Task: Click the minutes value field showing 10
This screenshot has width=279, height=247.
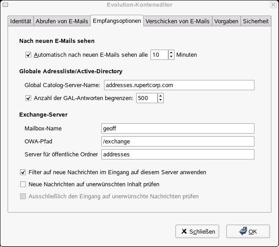Action: click(159, 54)
